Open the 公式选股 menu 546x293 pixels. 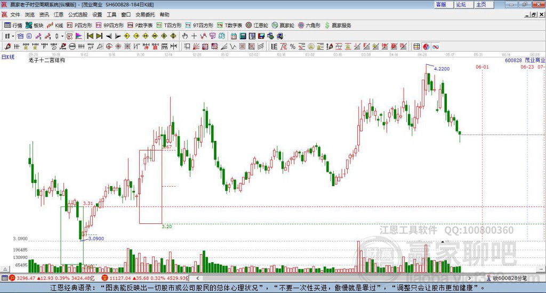click(x=78, y=14)
